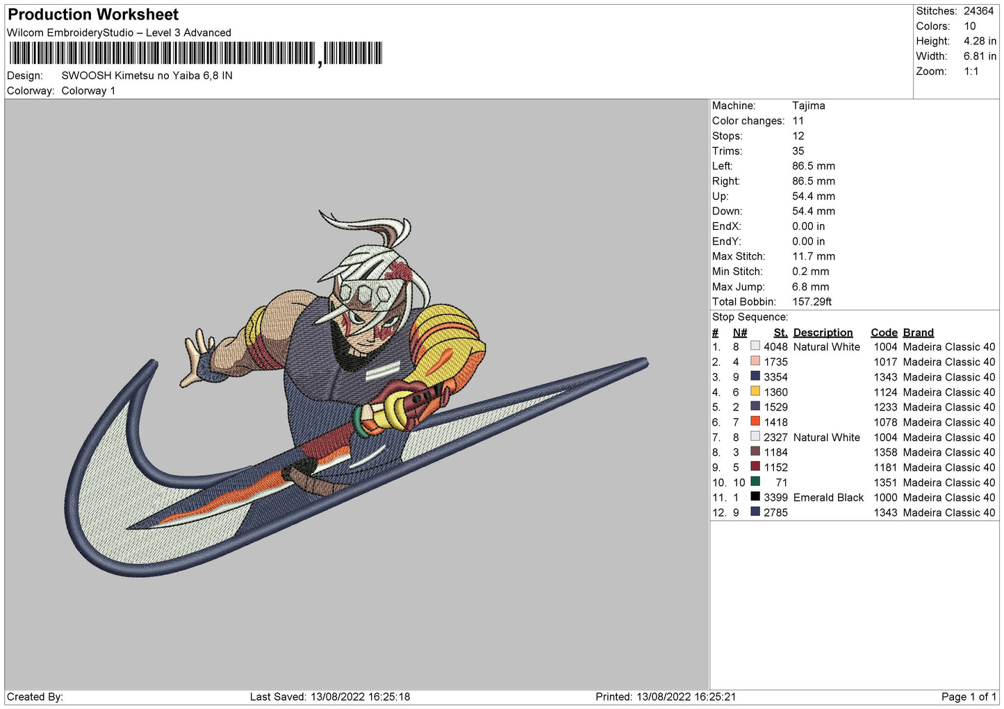Viewport: 1004px width, 709px height.
Task: Click the purple swatch beside 1529
Action: pos(755,407)
